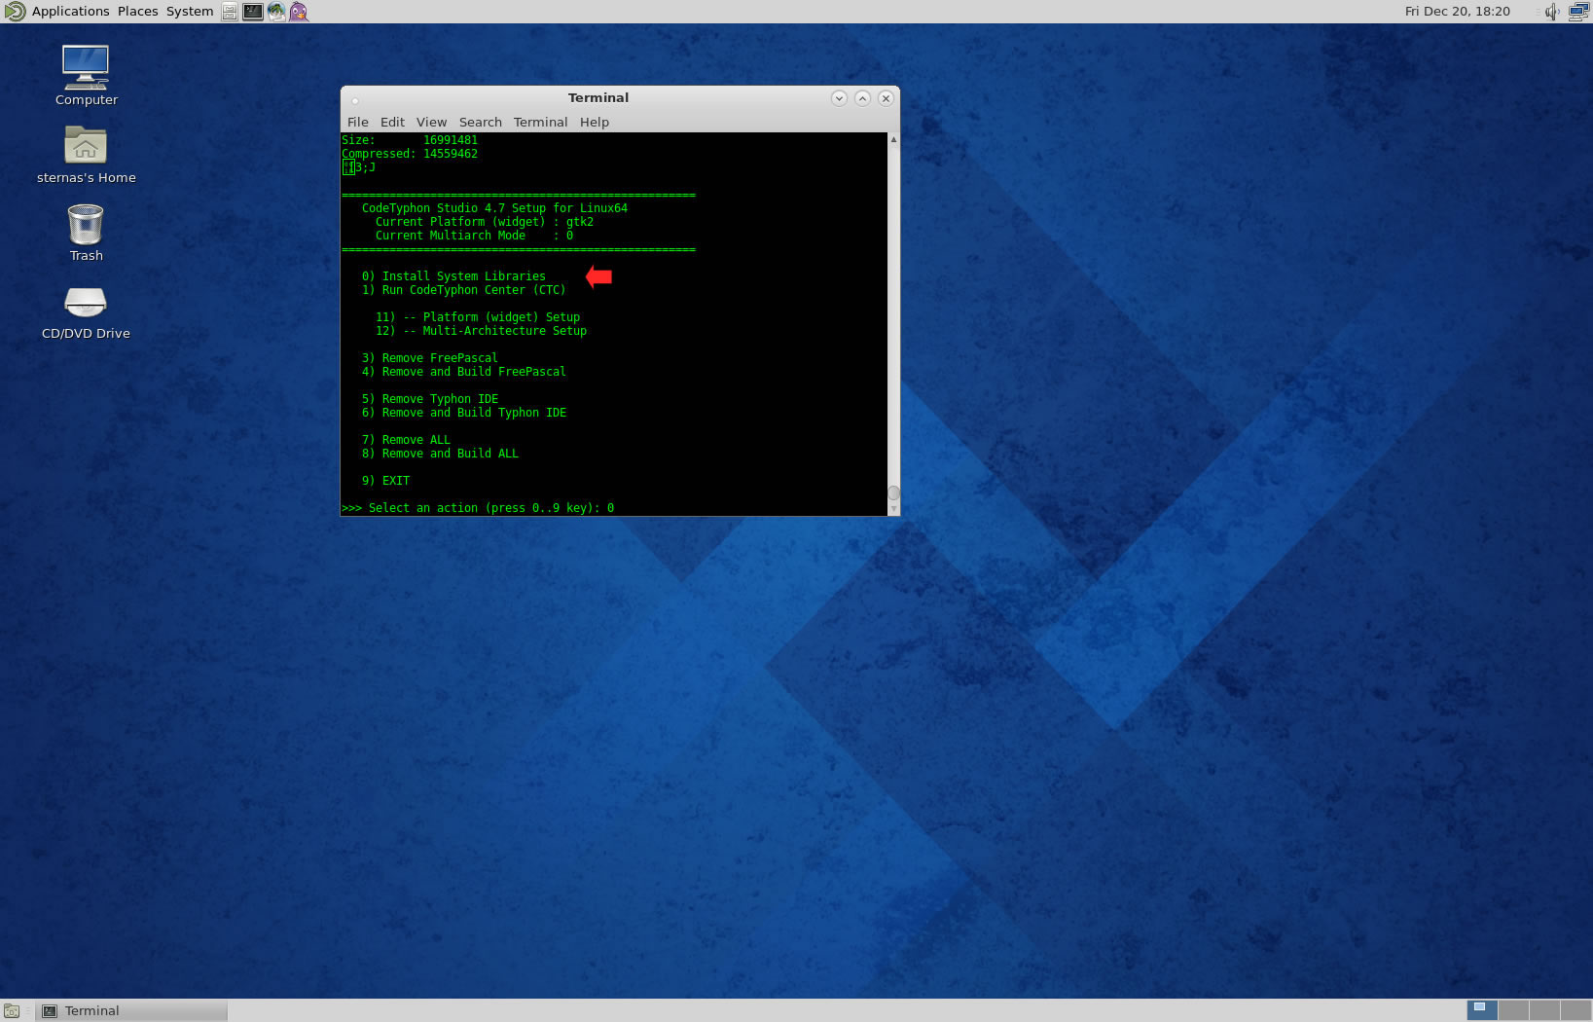This screenshot has height=1022, width=1593.
Task: Switch to the fourth workspace
Action: click(x=1575, y=1010)
